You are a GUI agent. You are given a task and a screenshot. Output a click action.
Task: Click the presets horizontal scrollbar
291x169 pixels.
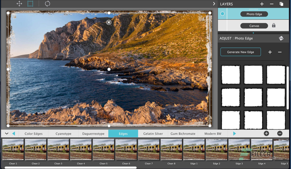[71, 168]
